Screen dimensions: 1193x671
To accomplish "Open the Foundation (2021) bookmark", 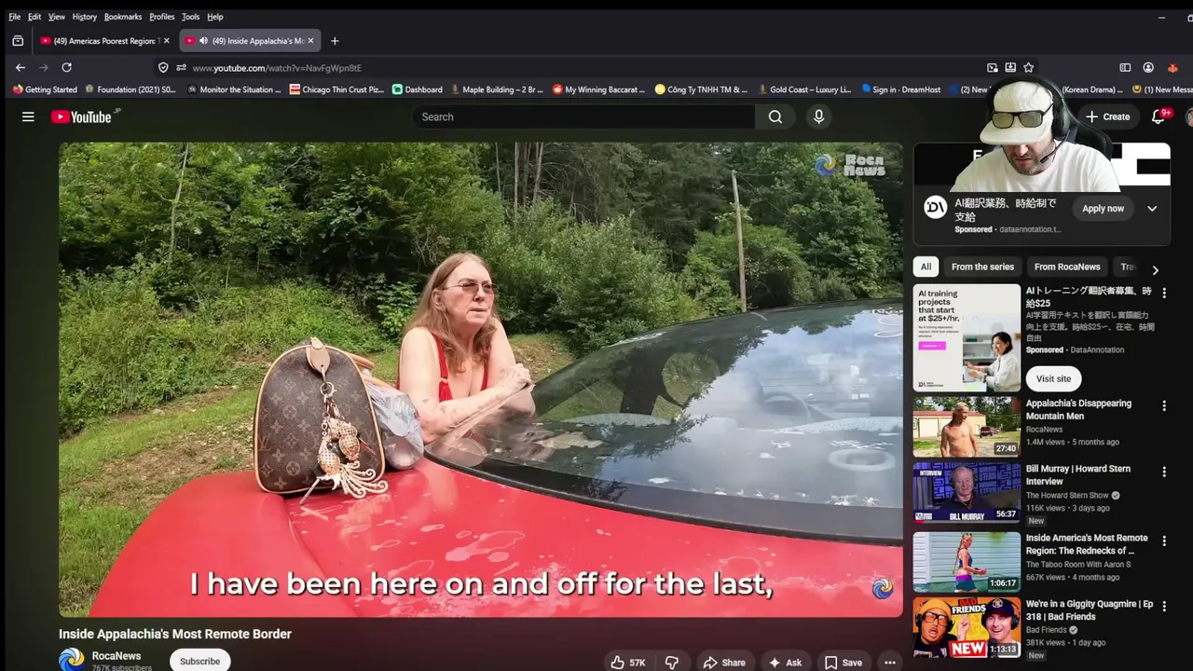I will (130, 89).
